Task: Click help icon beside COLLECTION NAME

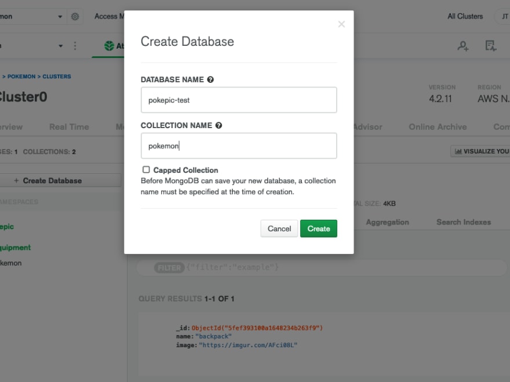Action: [218, 125]
